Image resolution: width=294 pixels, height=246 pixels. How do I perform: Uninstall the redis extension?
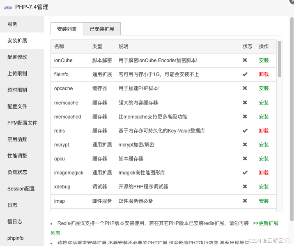pyautogui.click(x=264, y=131)
